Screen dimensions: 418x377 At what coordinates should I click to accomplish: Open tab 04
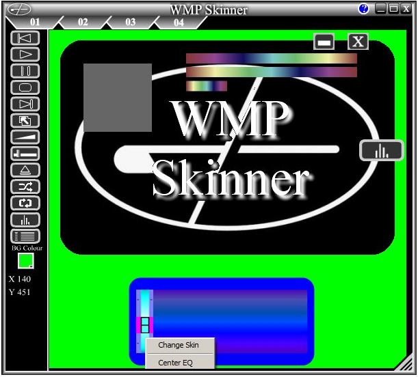178,23
